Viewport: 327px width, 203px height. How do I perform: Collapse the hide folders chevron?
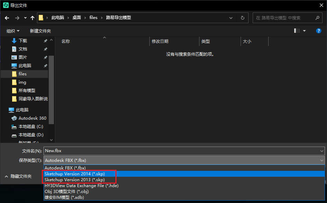tap(6, 176)
